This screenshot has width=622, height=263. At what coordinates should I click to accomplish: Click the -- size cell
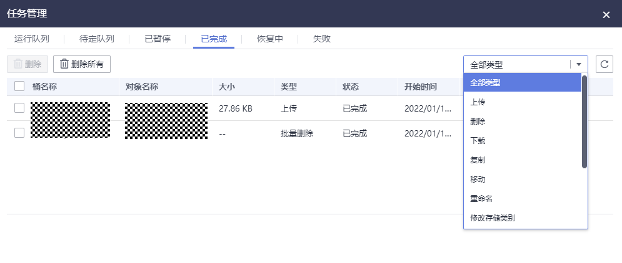pyautogui.click(x=222, y=133)
